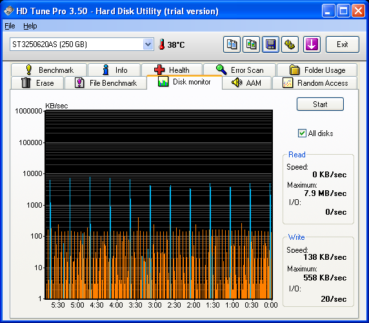The height and width of the screenshot is (323, 369).
Task: Click the Write group heading
Action: click(x=297, y=237)
